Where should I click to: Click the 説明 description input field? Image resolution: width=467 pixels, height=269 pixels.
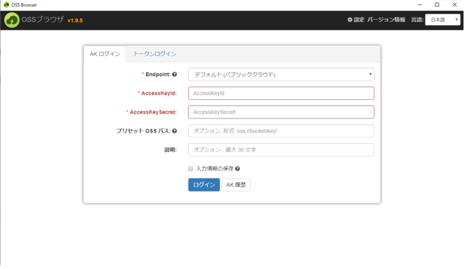pos(281,150)
